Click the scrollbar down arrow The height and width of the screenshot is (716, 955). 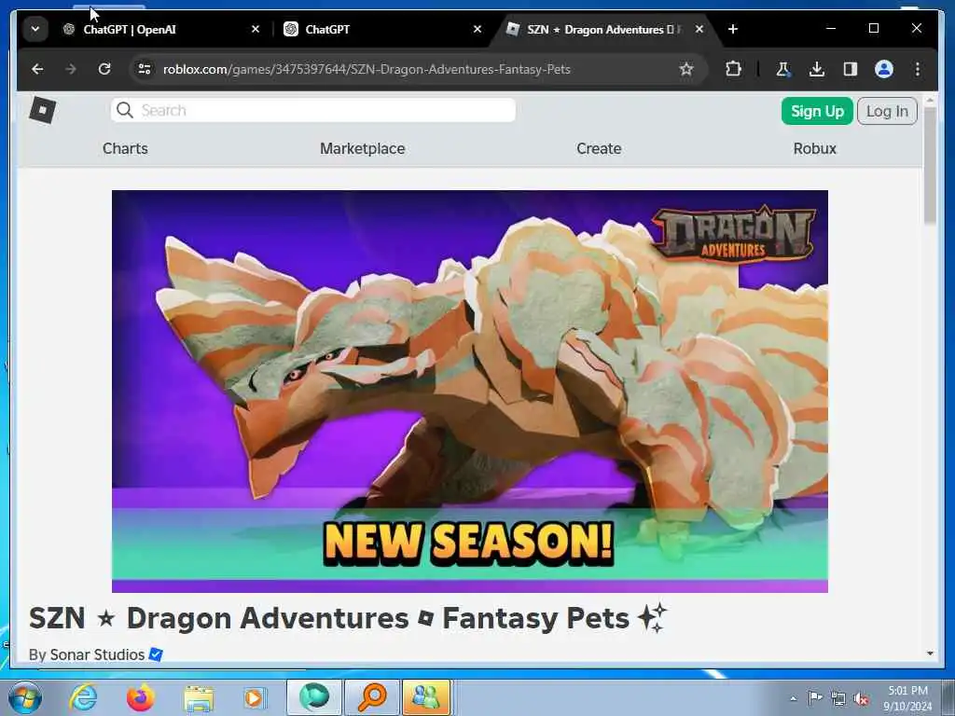point(930,654)
